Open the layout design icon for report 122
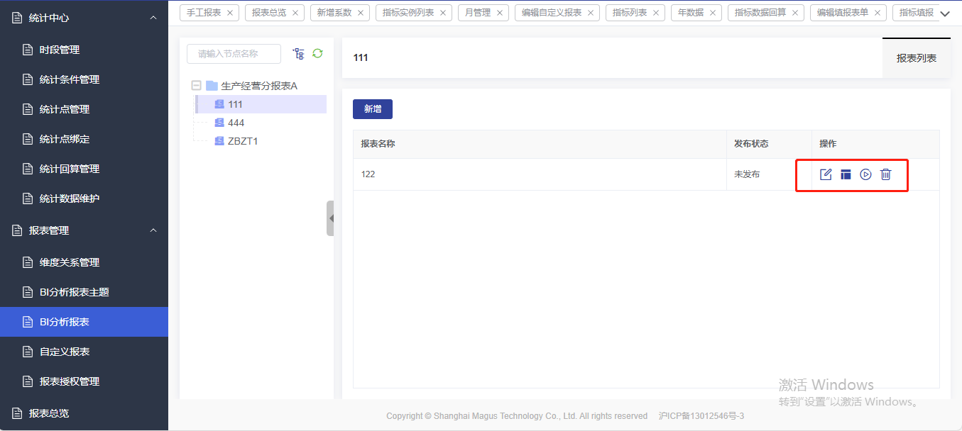The height and width of the screenshot is (431, 962). [846, 174]
